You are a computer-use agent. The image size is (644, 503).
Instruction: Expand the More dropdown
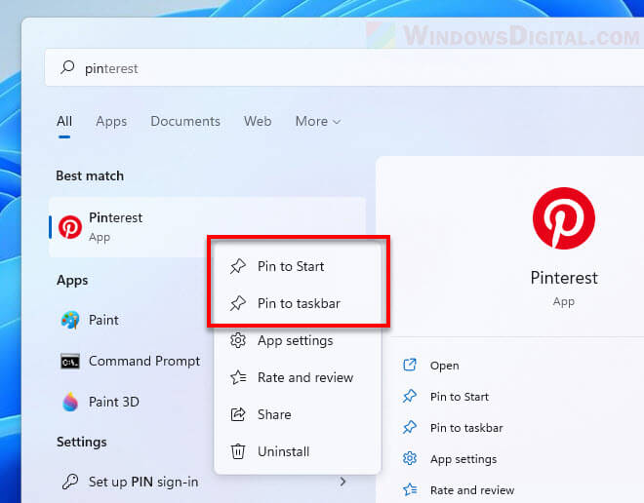[x=318, y=122]
